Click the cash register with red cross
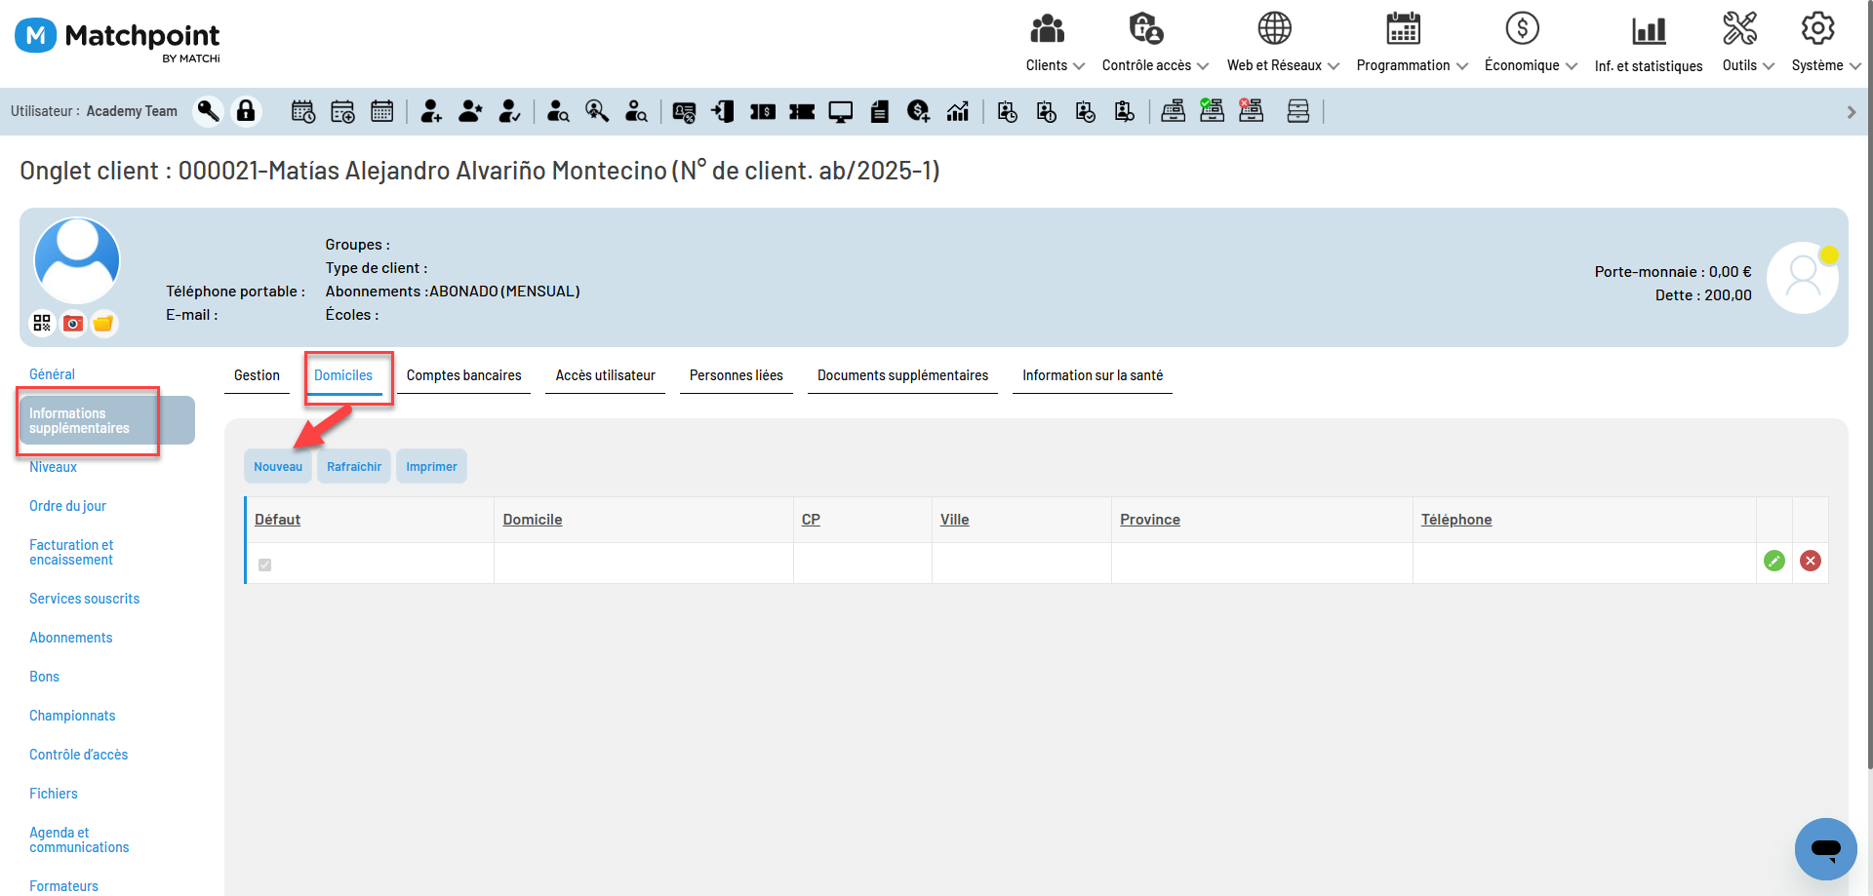The image size is (1873, 896). [1251, 110]
